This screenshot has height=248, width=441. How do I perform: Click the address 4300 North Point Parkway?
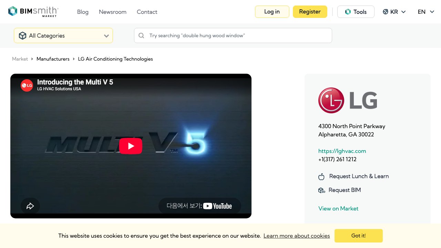352,126
